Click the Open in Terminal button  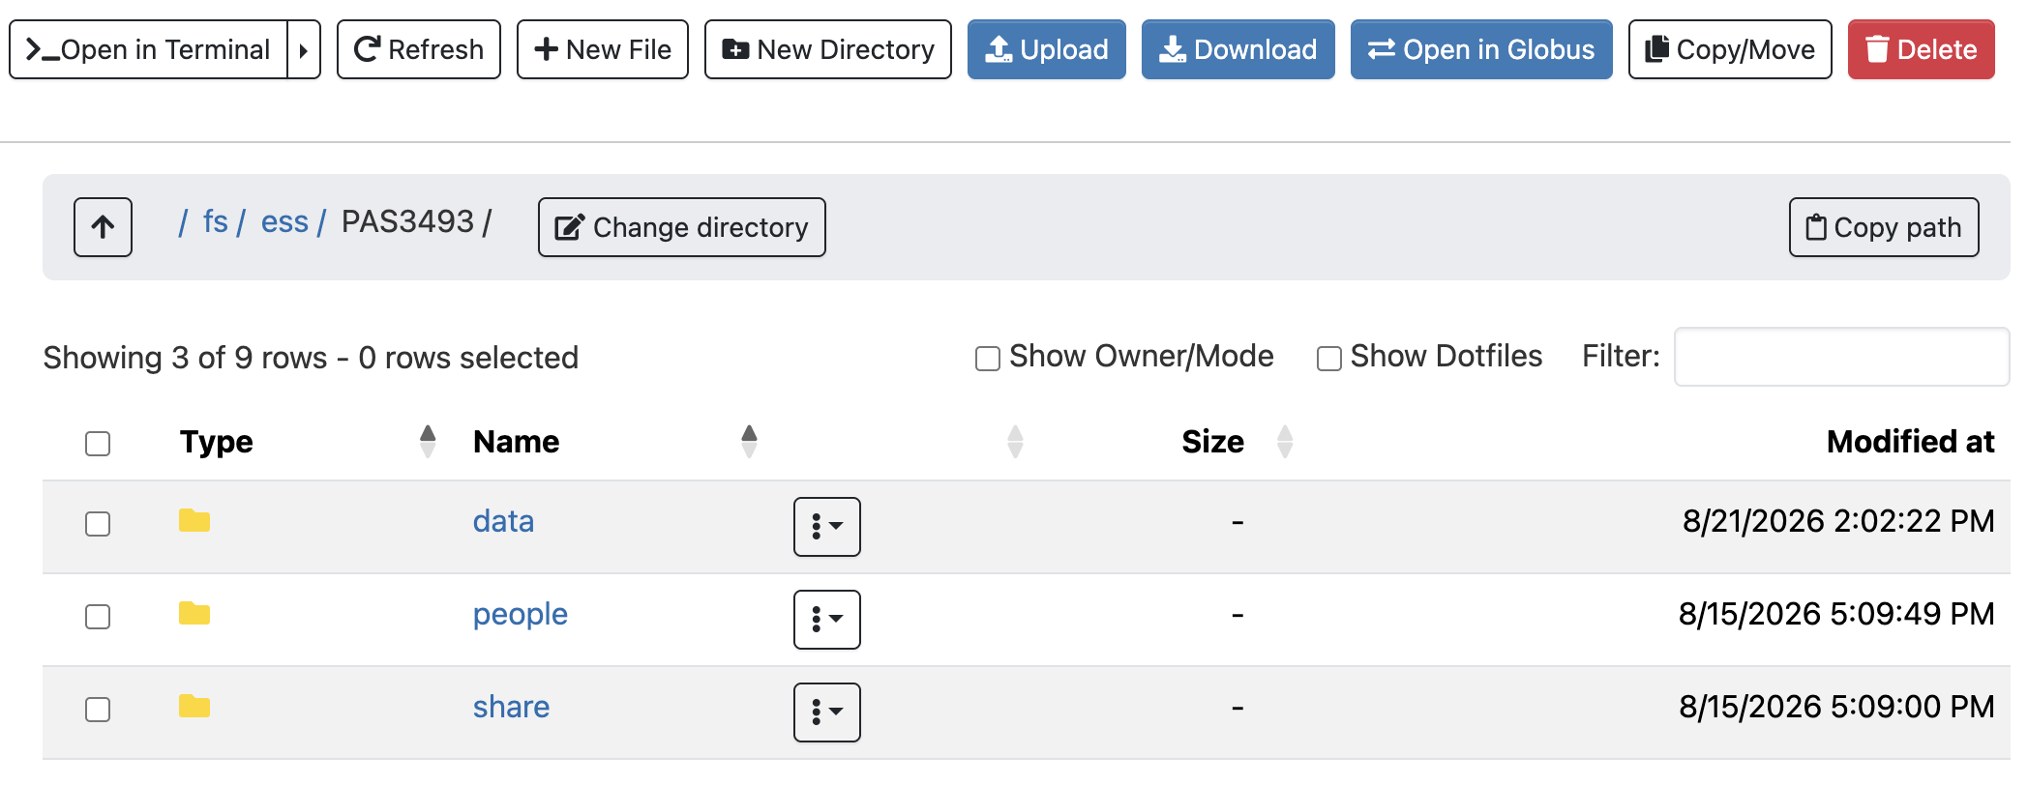click(x=148, y=49)
